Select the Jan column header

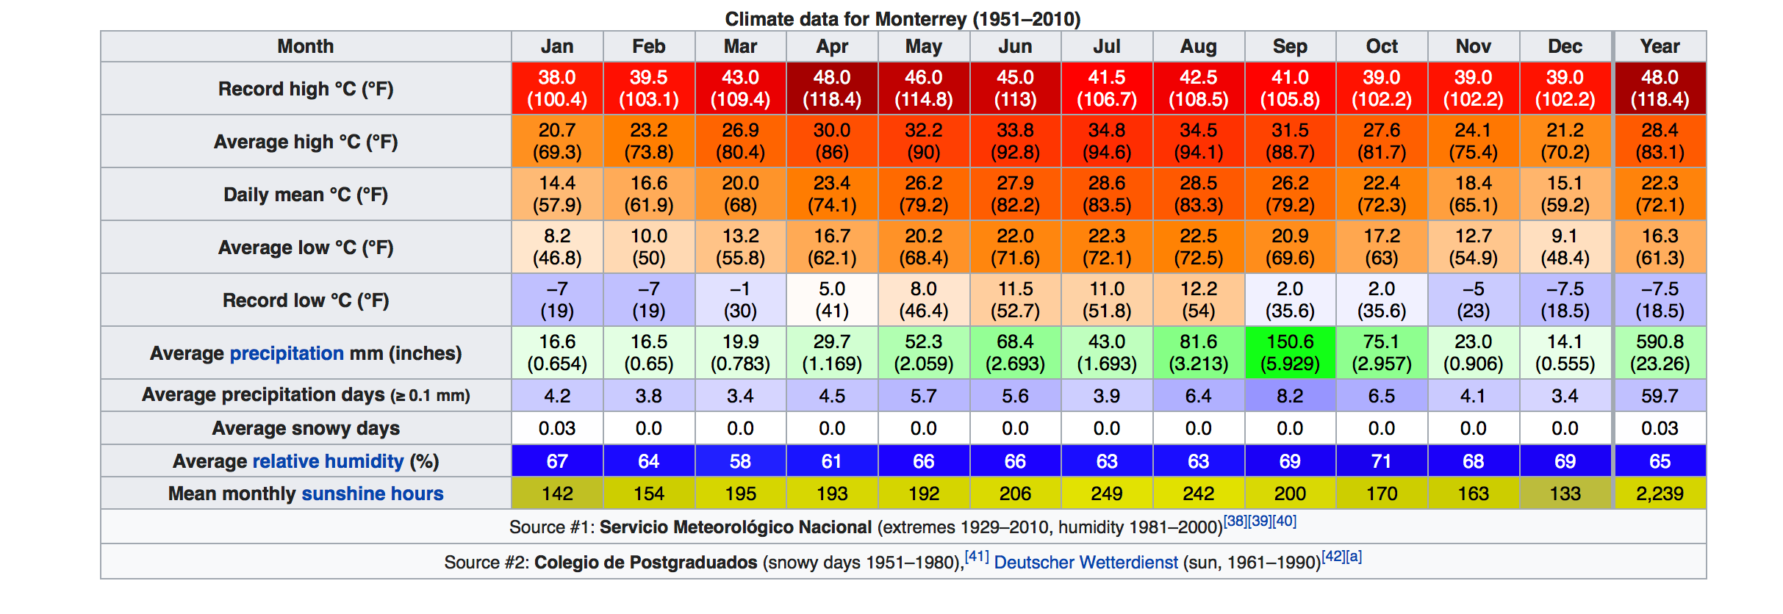[x=557, y=46]
